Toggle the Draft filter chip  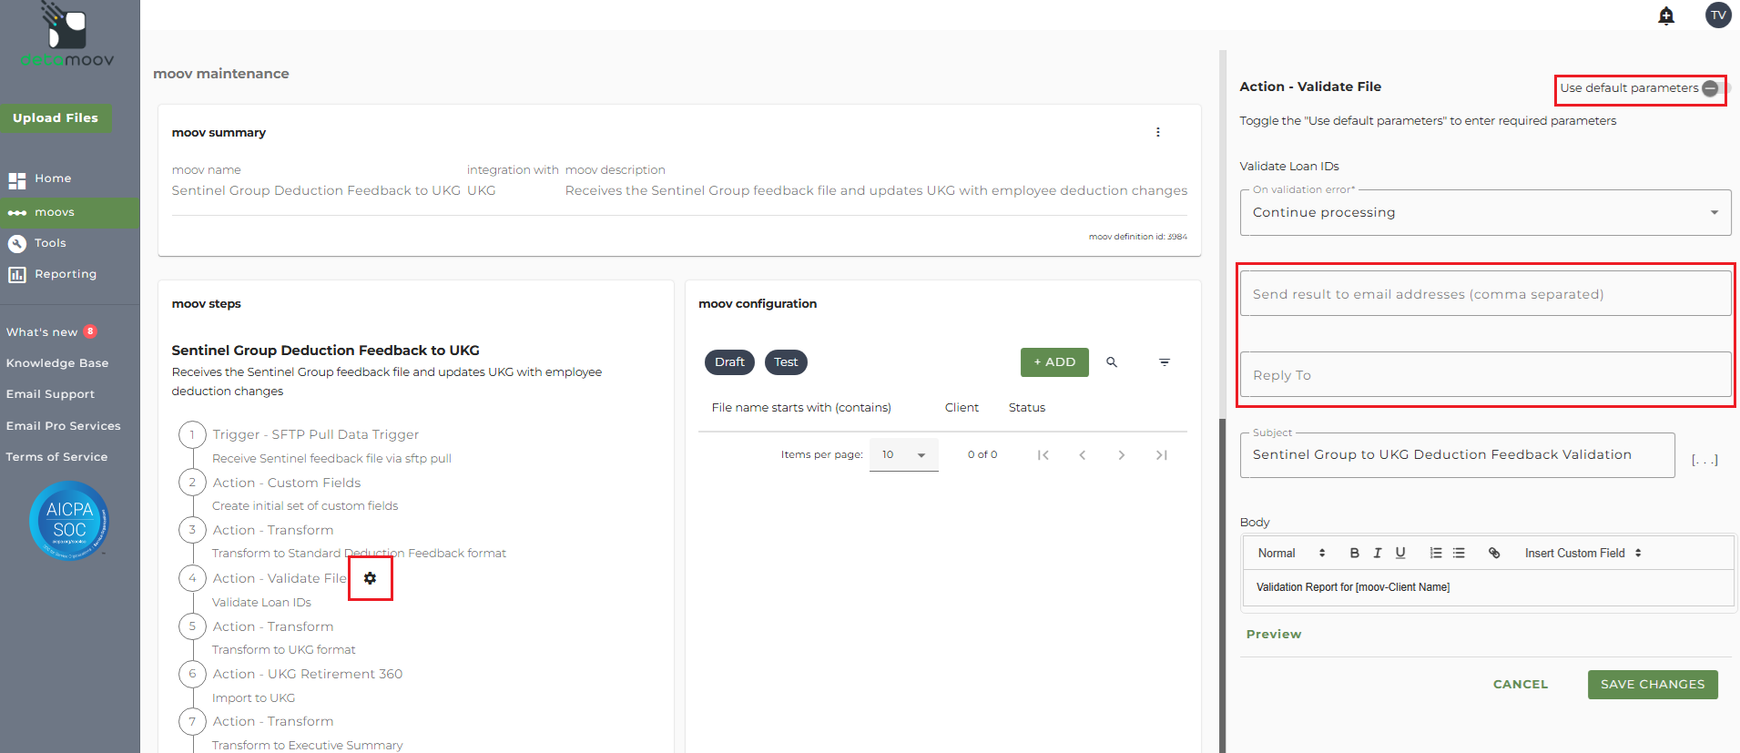coord(729,362)
